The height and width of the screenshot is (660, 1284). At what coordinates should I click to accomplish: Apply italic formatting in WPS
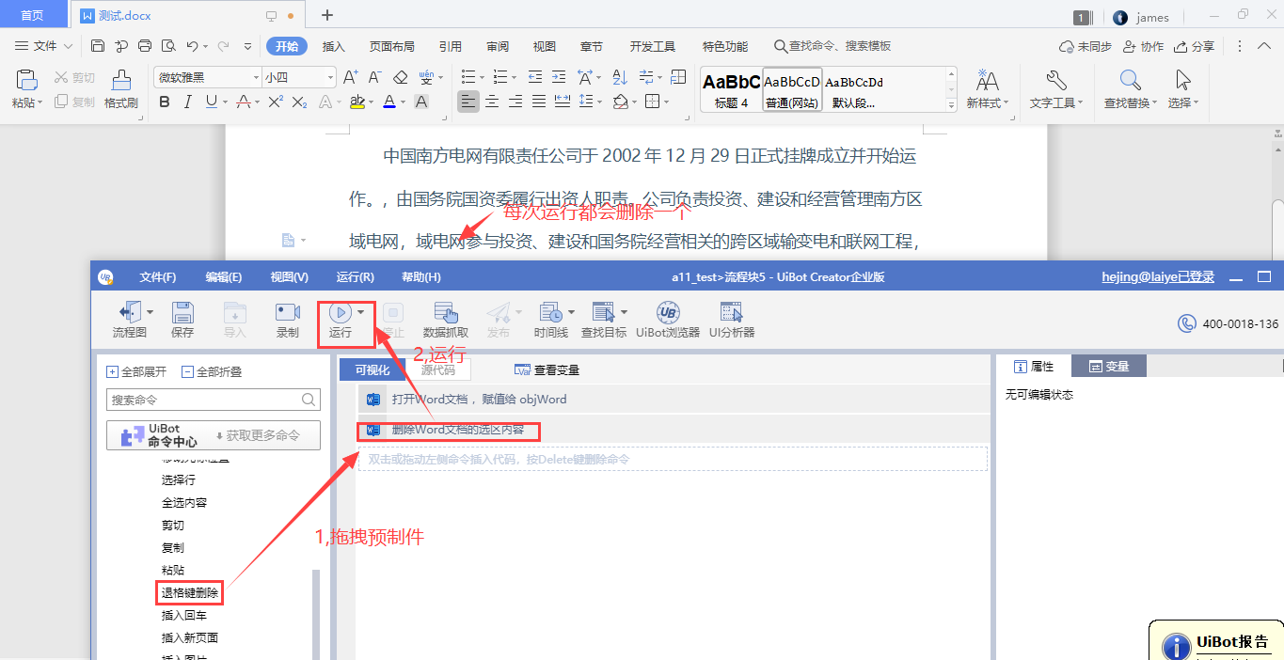coord(188,102)
